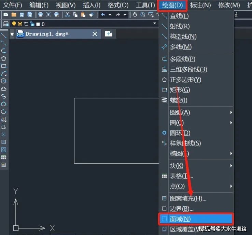Create a new drawing tab with plus button

click(109, 34)
